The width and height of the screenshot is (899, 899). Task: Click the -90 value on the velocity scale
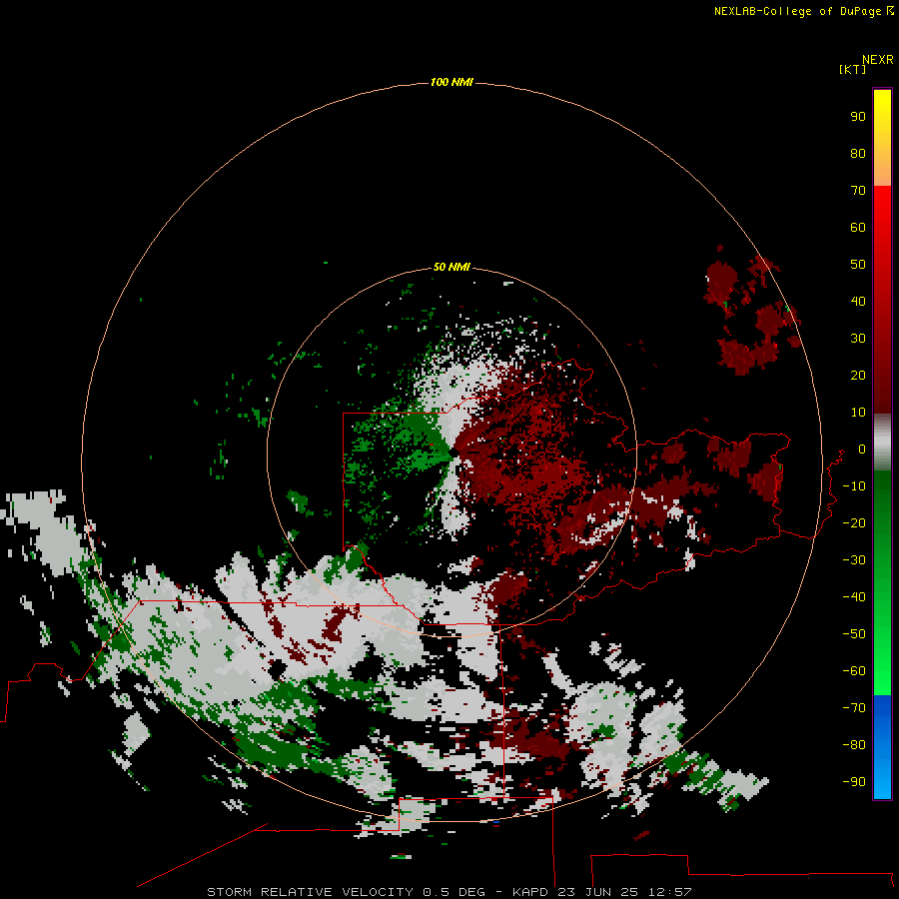pos(854,781)
